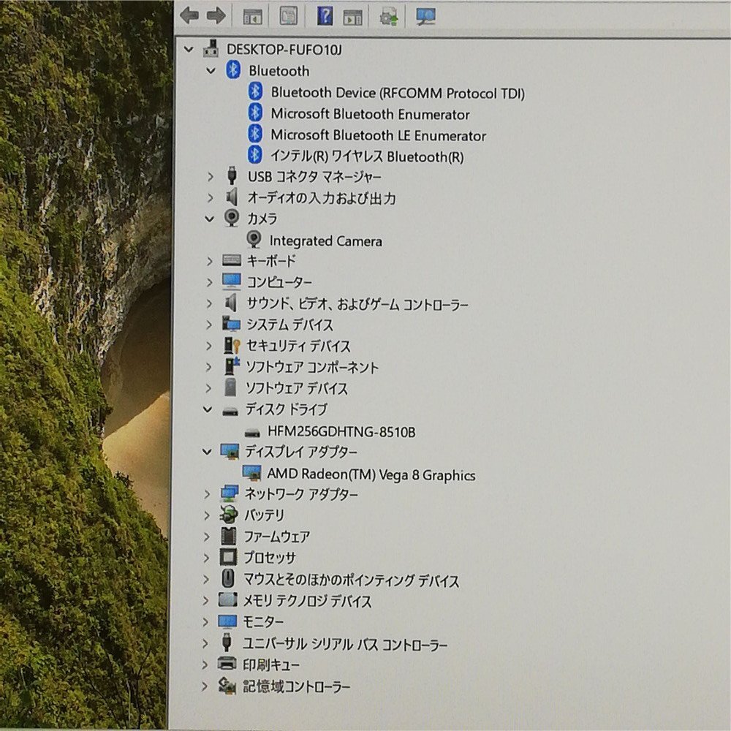731x731 pixels.
Task: Collapse the Bluetooth category
Action: click(x=211, y=71)
